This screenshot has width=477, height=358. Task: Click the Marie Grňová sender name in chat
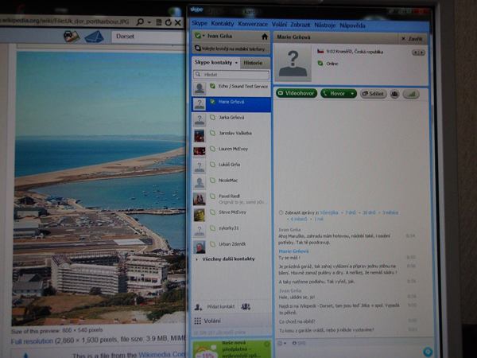[293, 251]
